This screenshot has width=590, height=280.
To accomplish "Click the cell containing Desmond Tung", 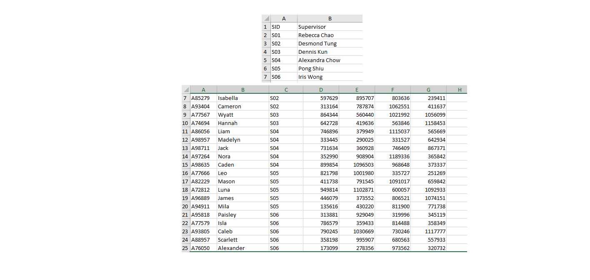I will point(317,43).
